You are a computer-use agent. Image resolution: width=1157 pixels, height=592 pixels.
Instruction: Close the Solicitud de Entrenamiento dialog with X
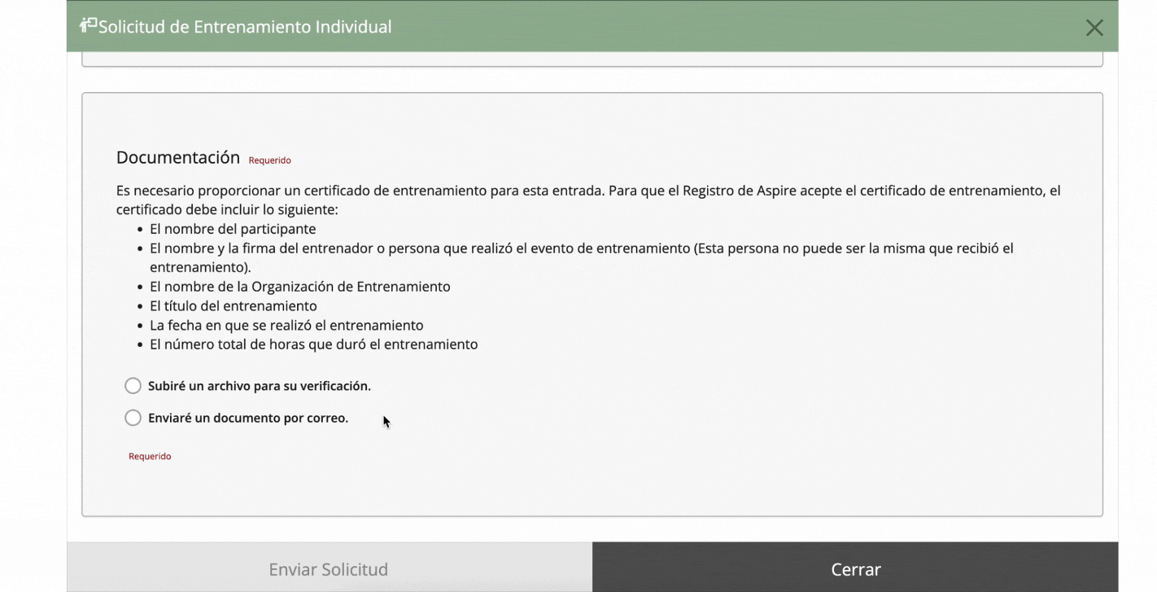click(x=1094, y=28)
